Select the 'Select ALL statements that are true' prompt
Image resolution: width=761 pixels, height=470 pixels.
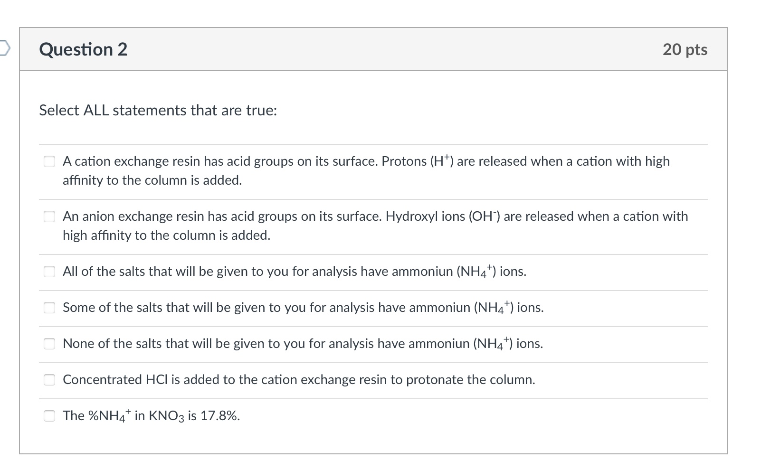point(158,111)
